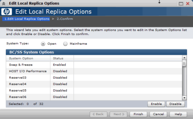Click Finish to confirm changes

click(x=138, y=114)
